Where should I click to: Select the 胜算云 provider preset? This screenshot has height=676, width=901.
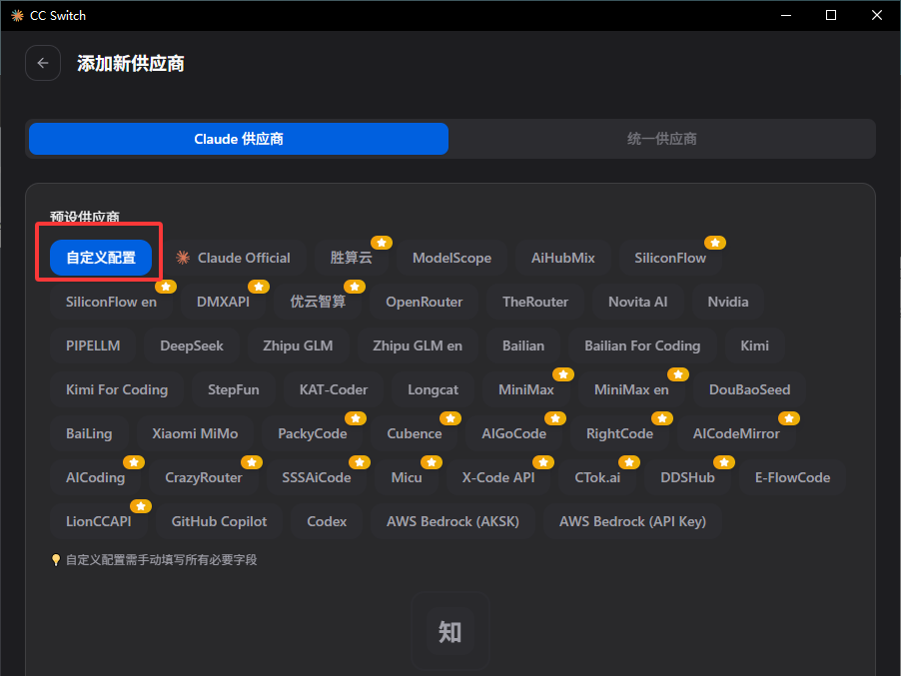351,258
